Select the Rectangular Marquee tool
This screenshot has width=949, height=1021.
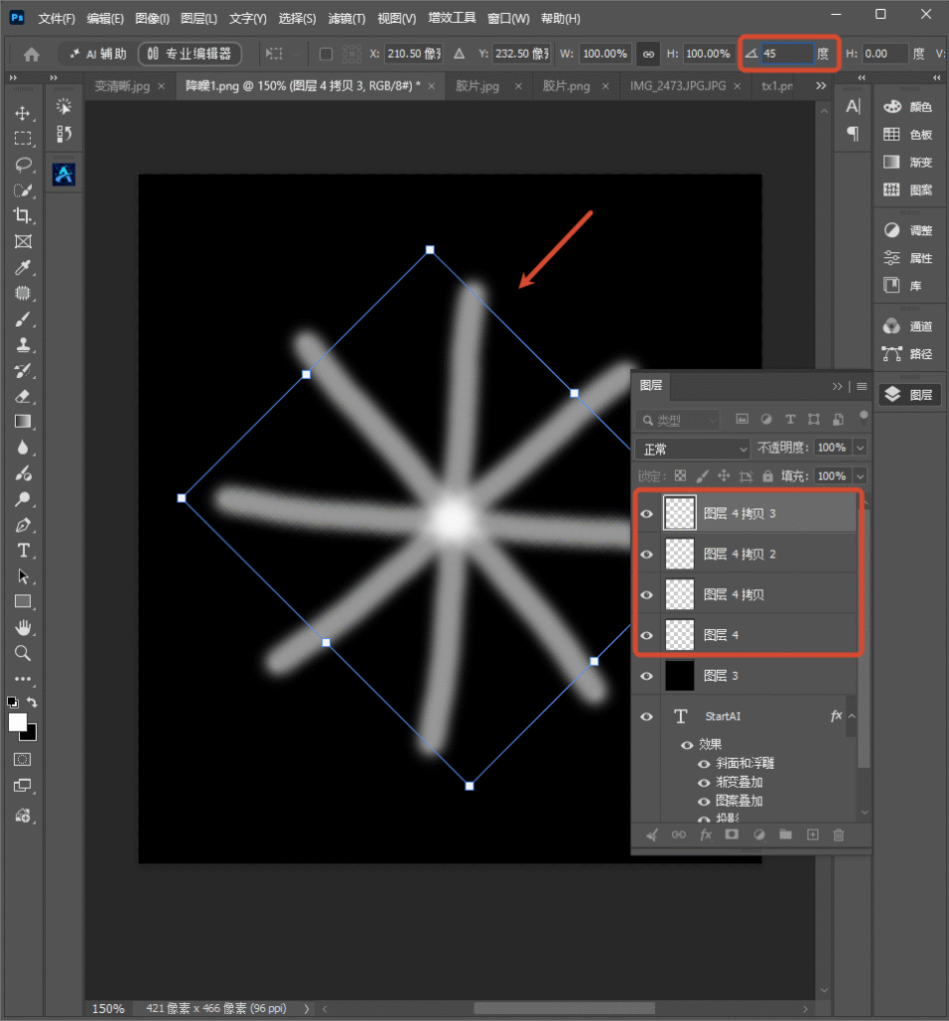[23, 139]
